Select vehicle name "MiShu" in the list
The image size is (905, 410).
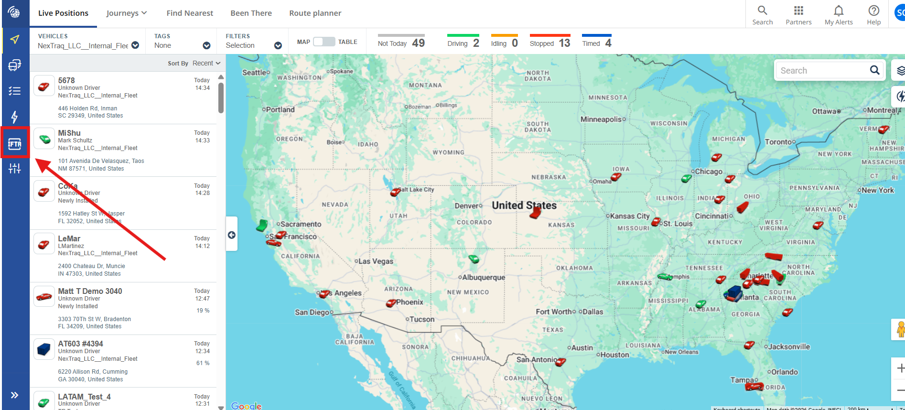click(x=69, y=133)
